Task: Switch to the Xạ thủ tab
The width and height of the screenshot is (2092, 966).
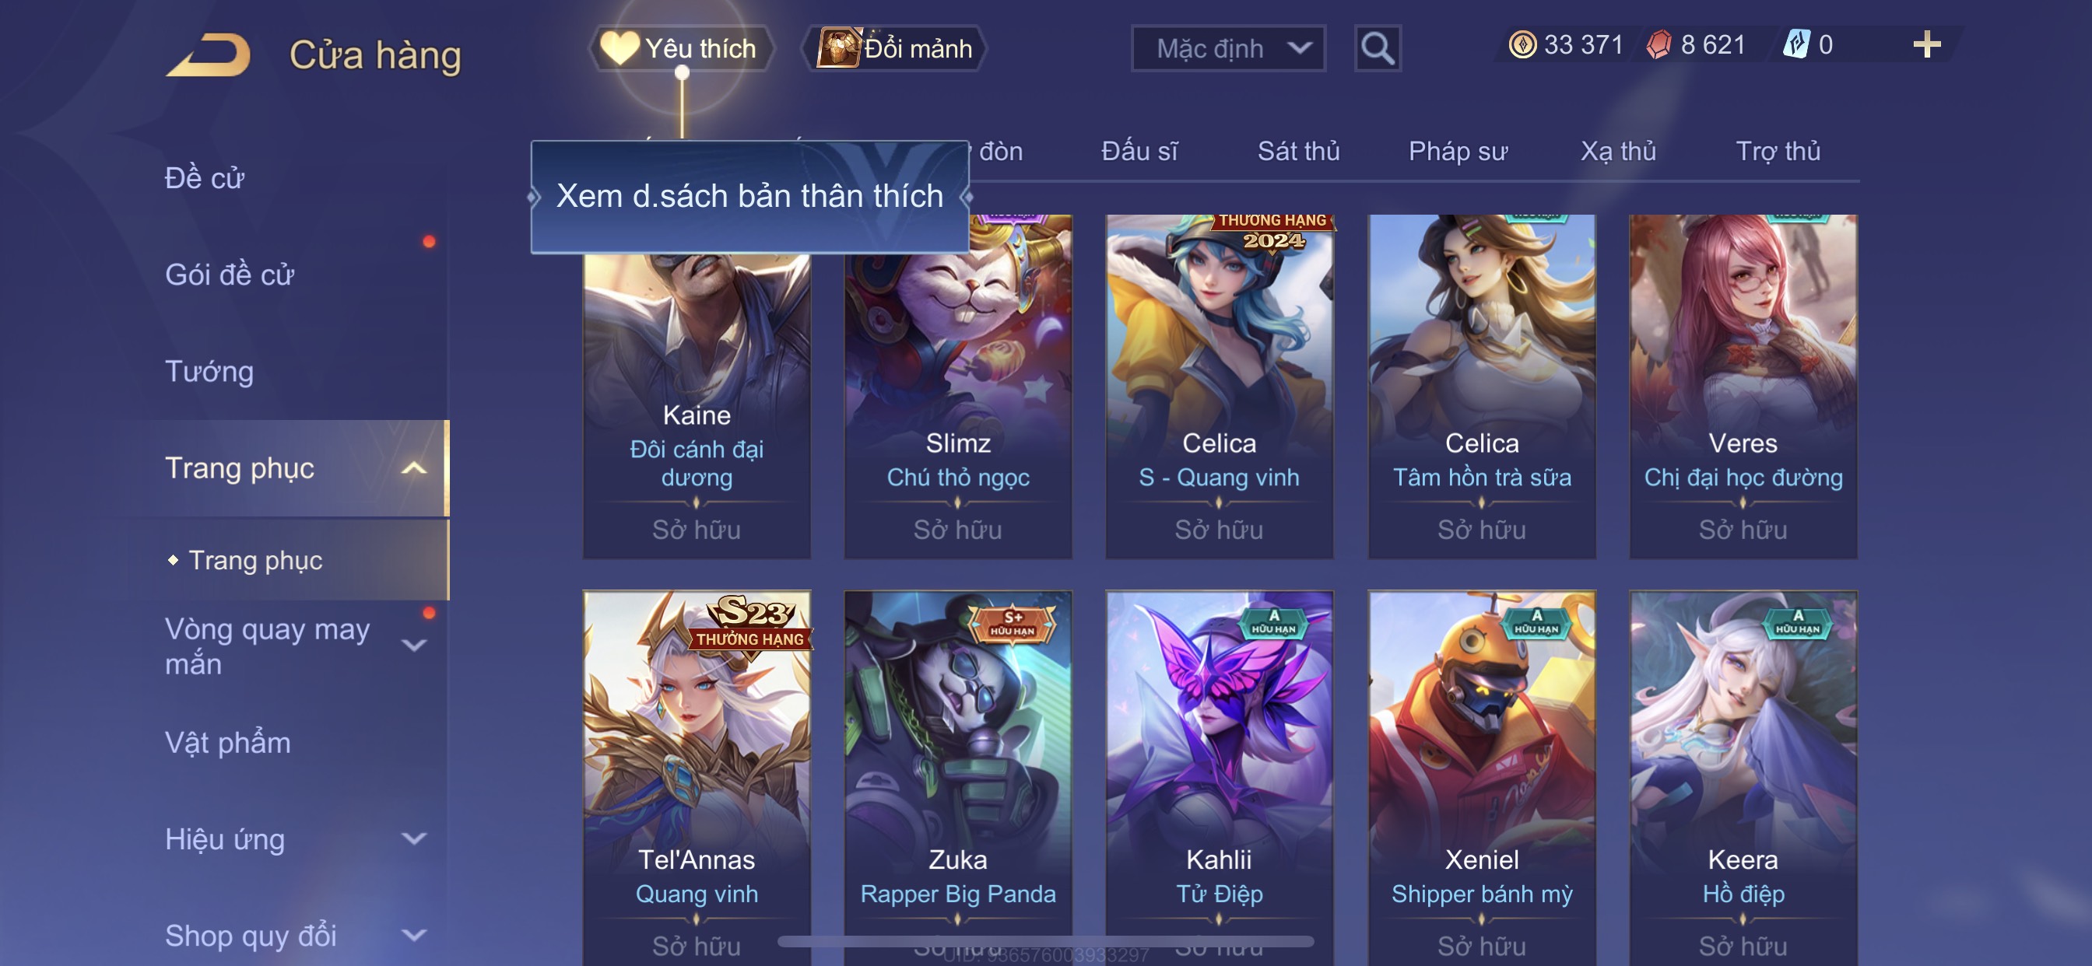Action: (x=1618, y=151)
